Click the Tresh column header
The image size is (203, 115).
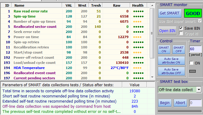(96, 5)
